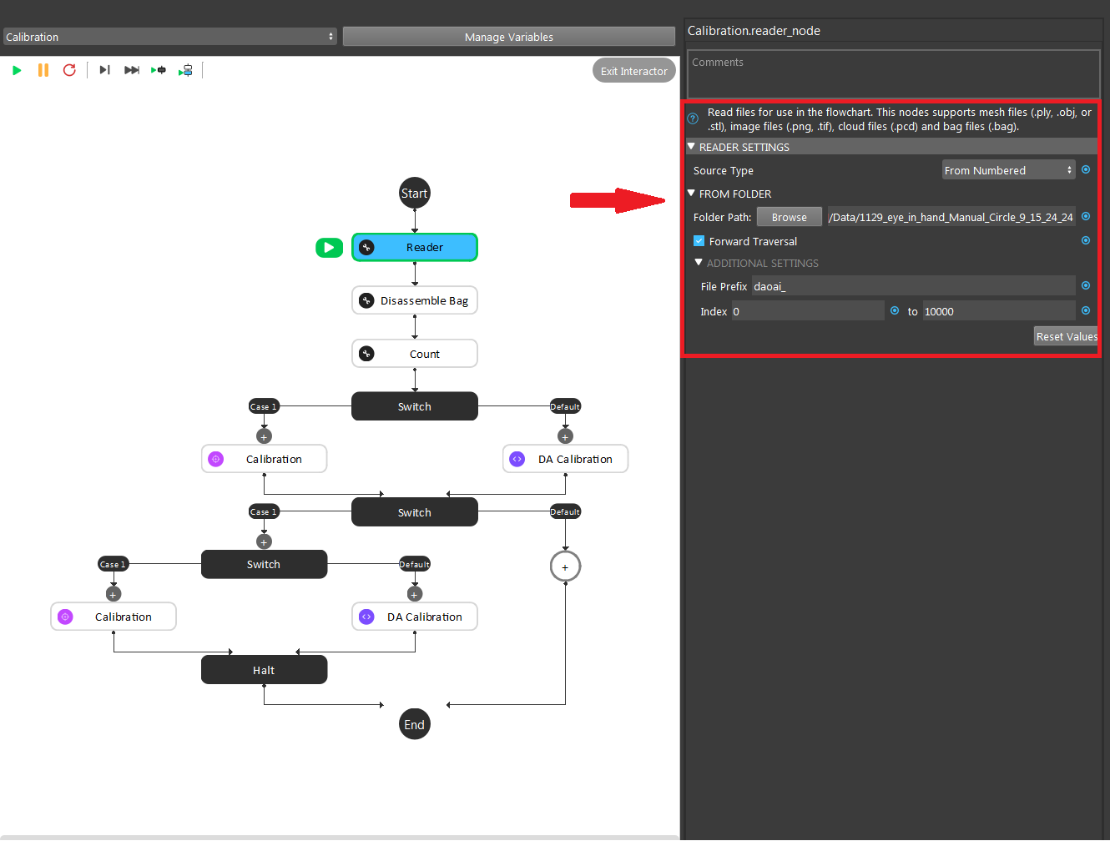Select the Halt node

coord(264,670)
